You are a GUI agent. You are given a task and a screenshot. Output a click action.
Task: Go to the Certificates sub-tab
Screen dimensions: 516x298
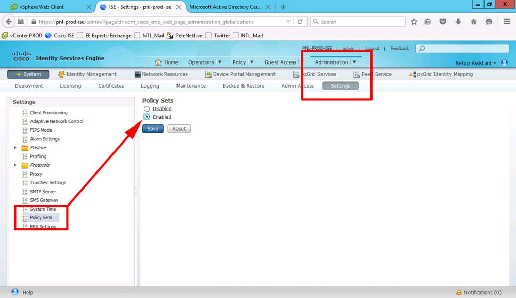[x=111, y=86]
